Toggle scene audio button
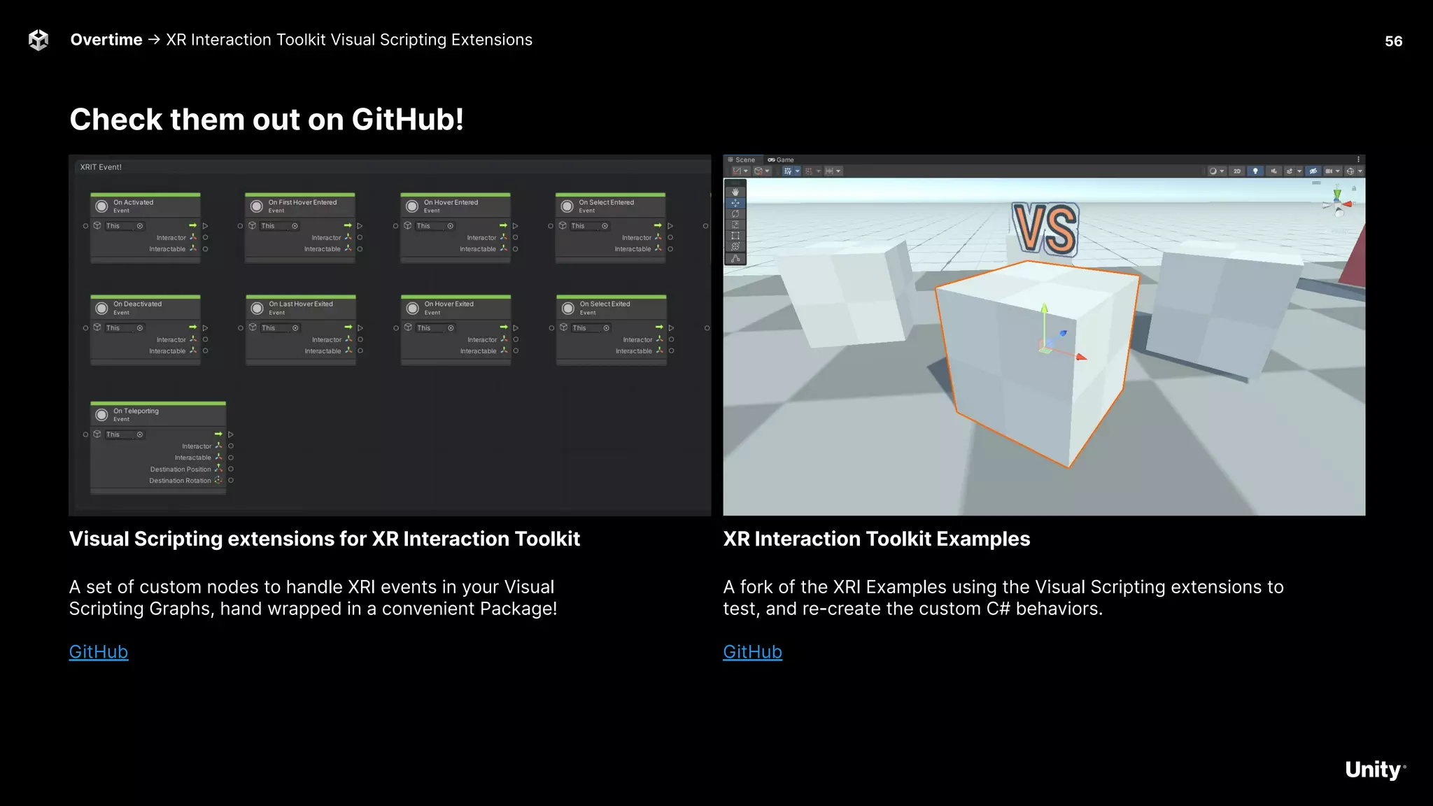This screenshot has width=1433, height=806. coord(1273,171)
